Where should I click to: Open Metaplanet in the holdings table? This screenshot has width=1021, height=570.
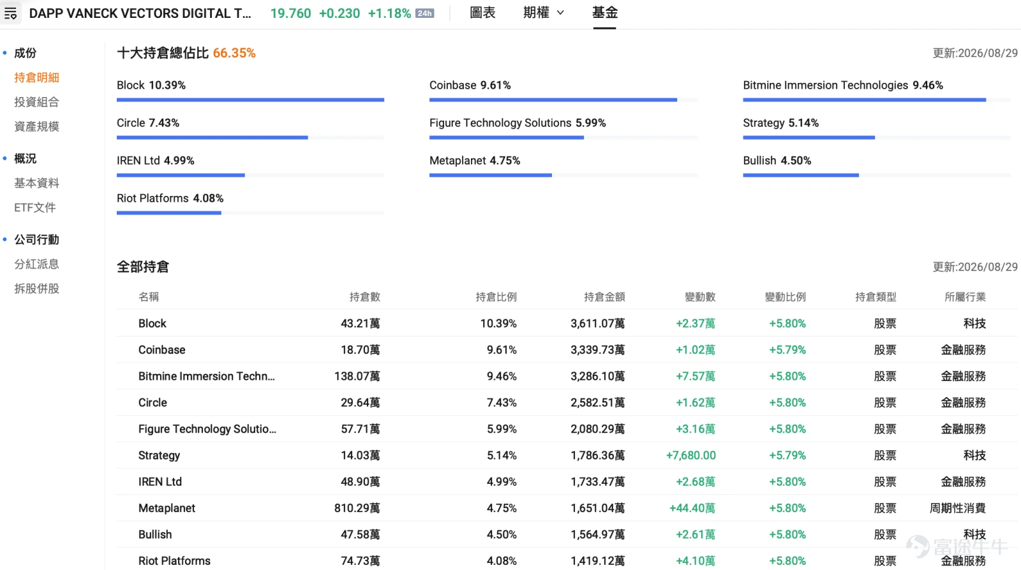(x=167, y=508)
